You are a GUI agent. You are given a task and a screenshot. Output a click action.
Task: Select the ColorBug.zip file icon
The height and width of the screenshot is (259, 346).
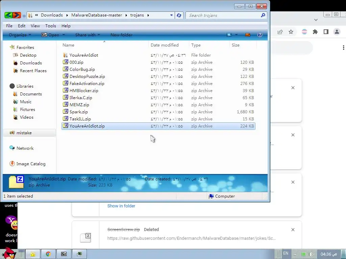pos(65,69)
